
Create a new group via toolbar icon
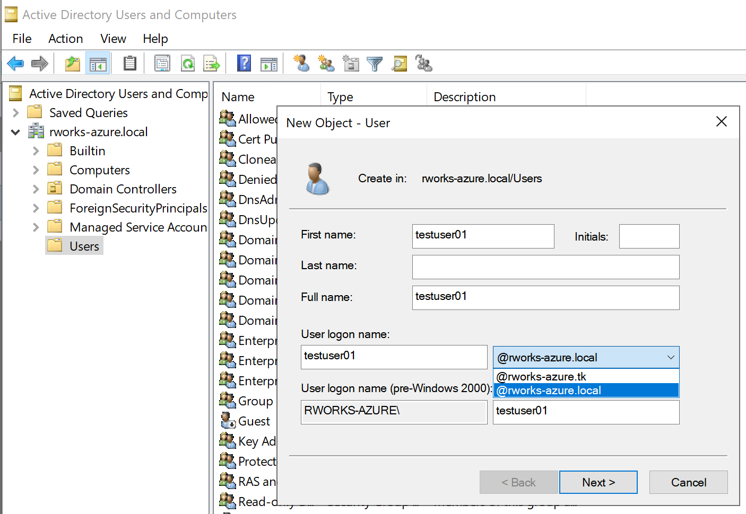[326, 64]
